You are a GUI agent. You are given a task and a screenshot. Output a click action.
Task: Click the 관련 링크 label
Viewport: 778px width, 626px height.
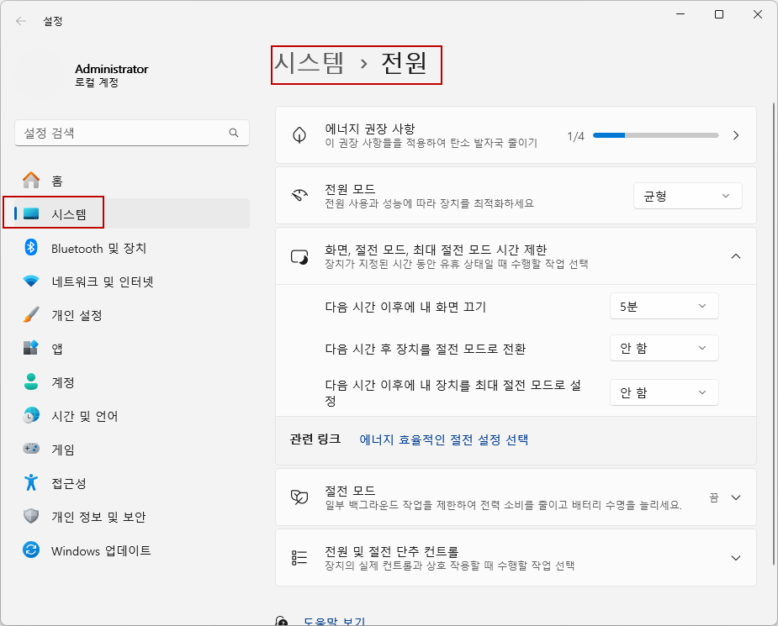click(315, 439)
